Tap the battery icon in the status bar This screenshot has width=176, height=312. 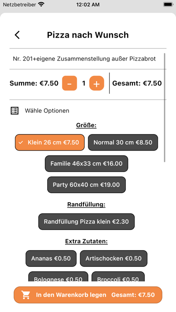[168, 4]
